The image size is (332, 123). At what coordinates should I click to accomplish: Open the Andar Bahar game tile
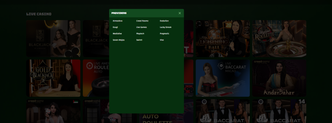click(x=279, y=78)
